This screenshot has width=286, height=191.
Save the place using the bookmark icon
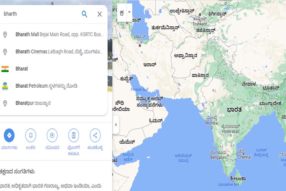[x=31, y=135]
